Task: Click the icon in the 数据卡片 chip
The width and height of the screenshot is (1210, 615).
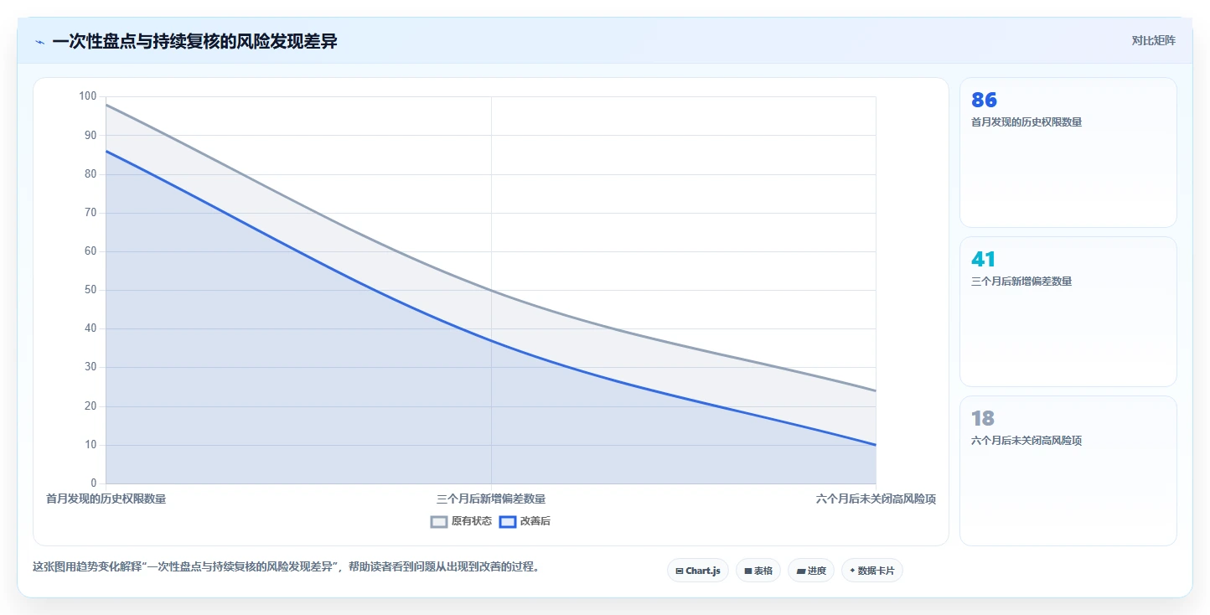Action: [852, 571]
